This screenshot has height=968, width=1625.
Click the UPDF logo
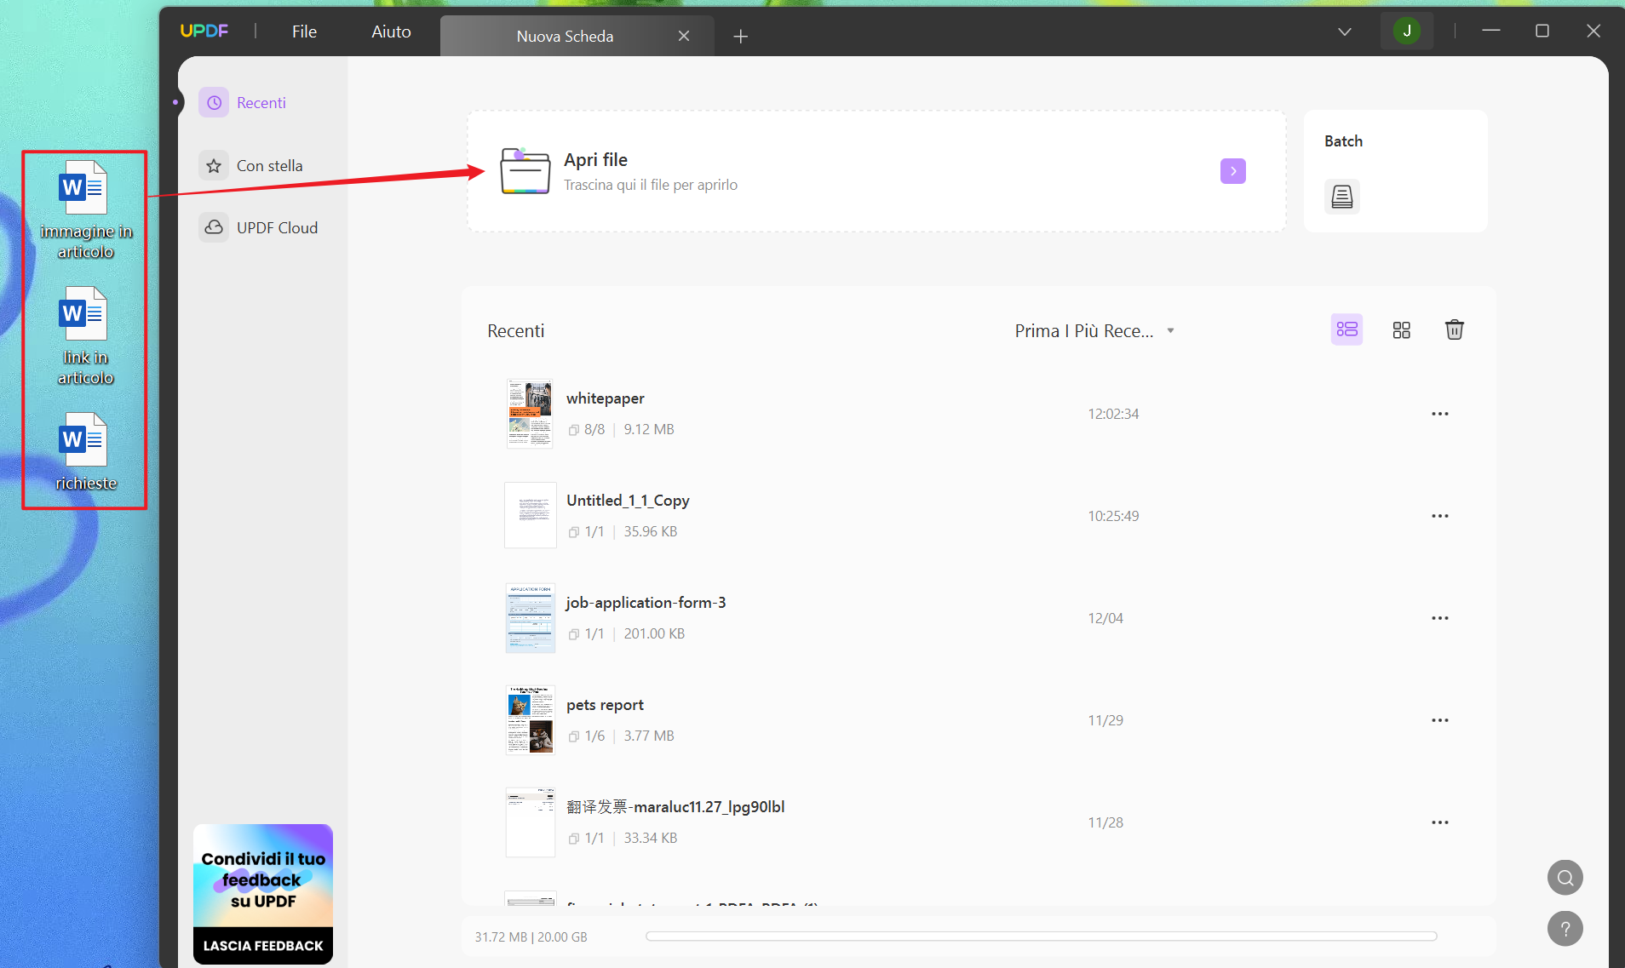click(204, 31)
